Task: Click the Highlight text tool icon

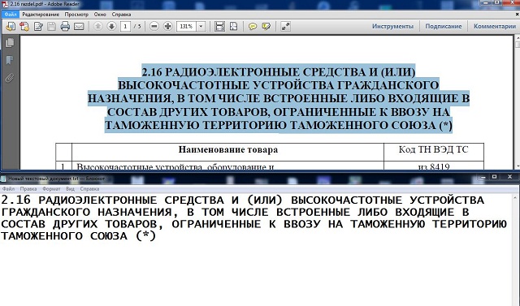Action: click(266, 26)
